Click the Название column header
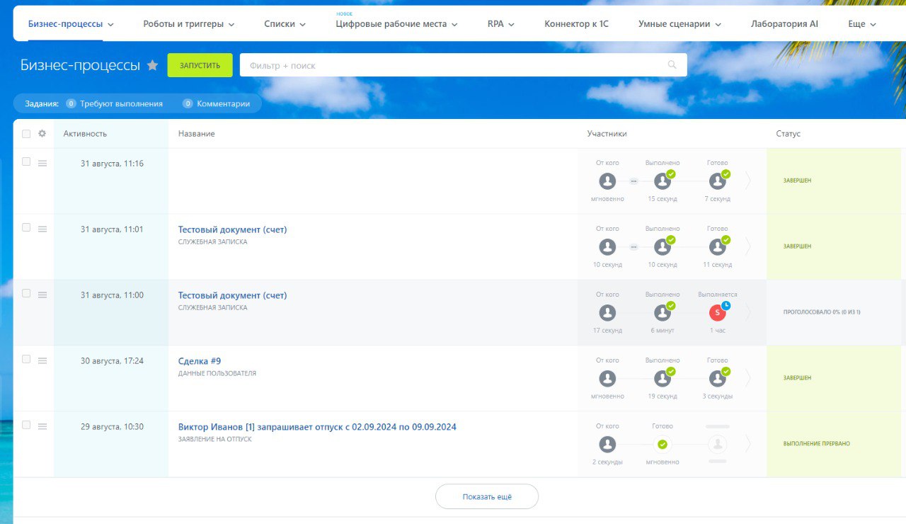 point(197,133)
